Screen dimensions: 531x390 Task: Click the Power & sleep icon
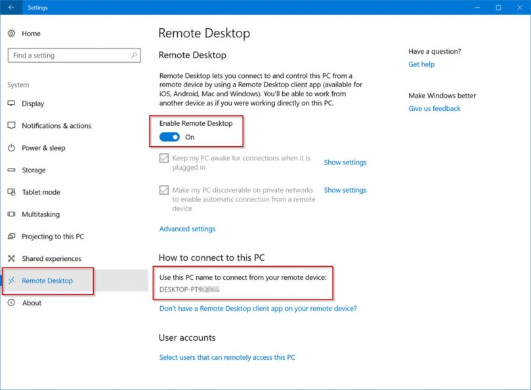(x=12, y=148)
